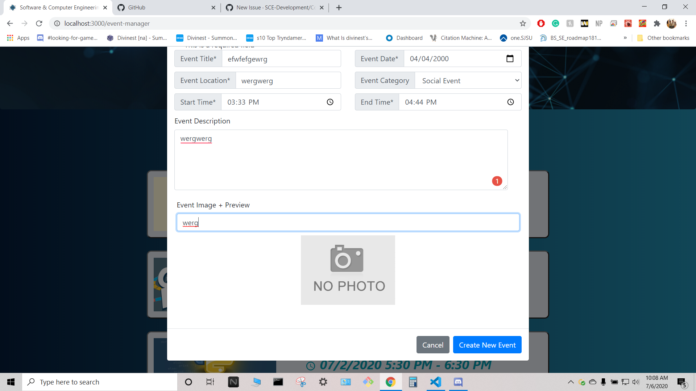Bookmark this page with the star icon
The image size is (696, 391).
523,23
